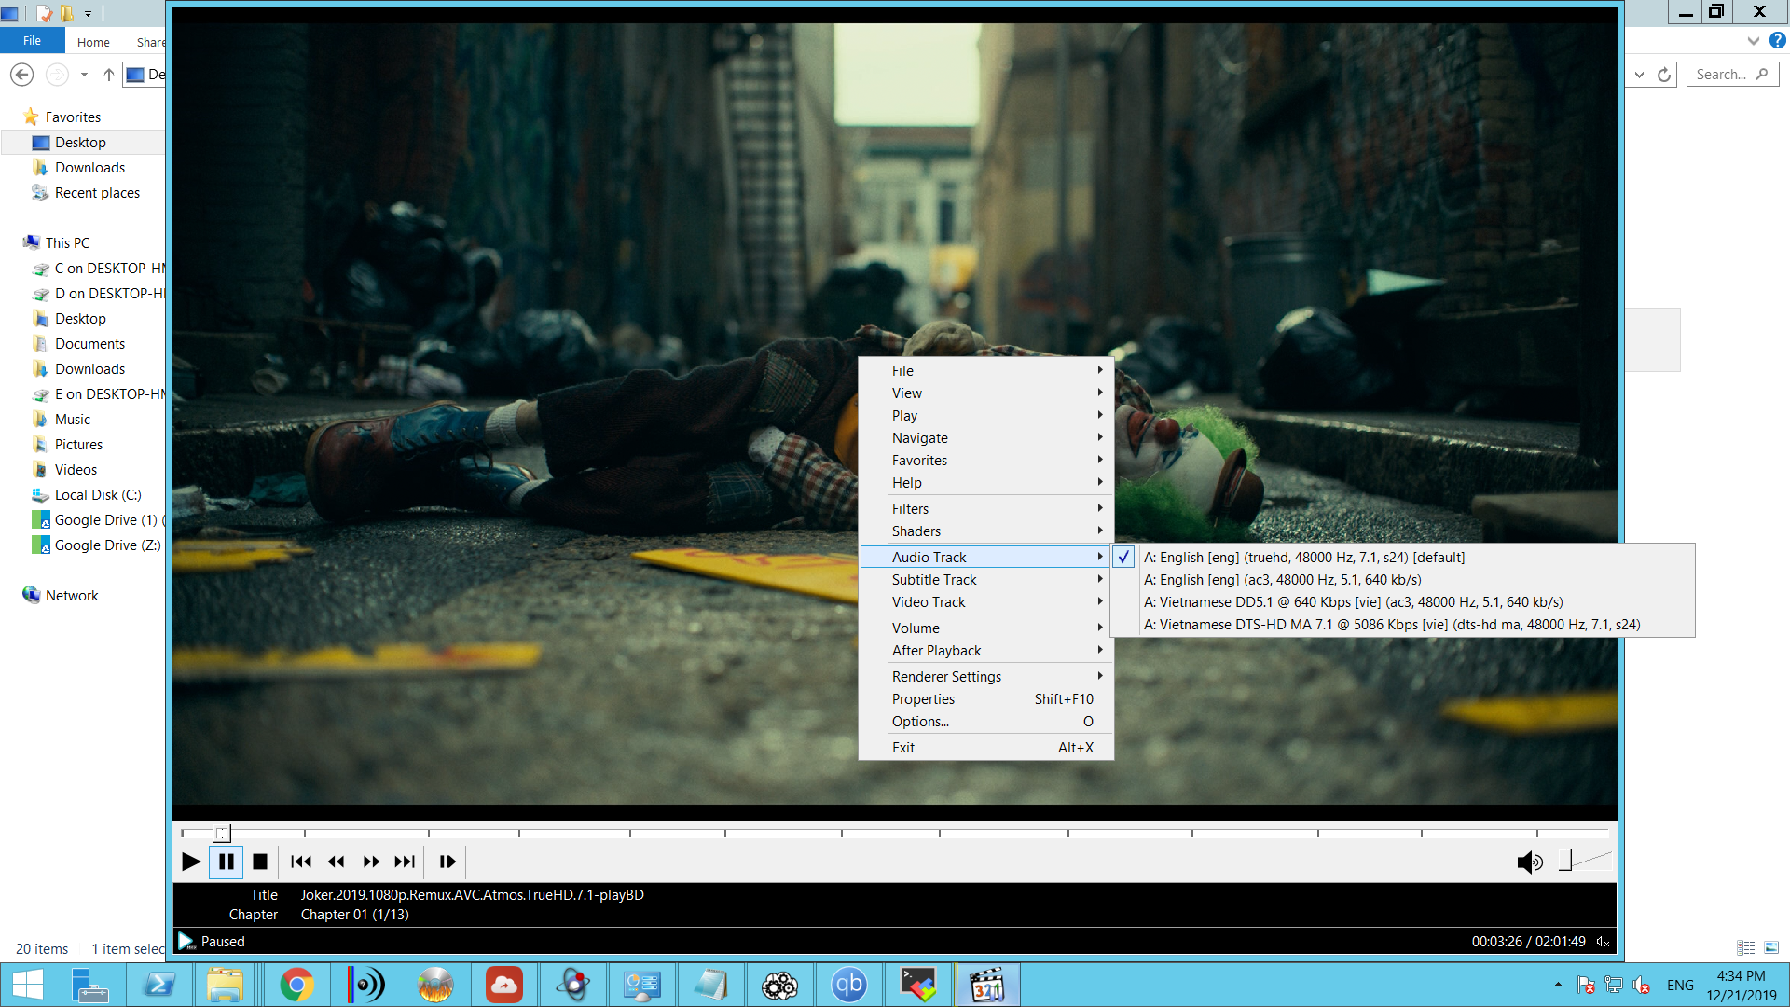Open recent locations dropdown in Explorer
This screenshot has height=1007, width=1790.
[84, 75]
